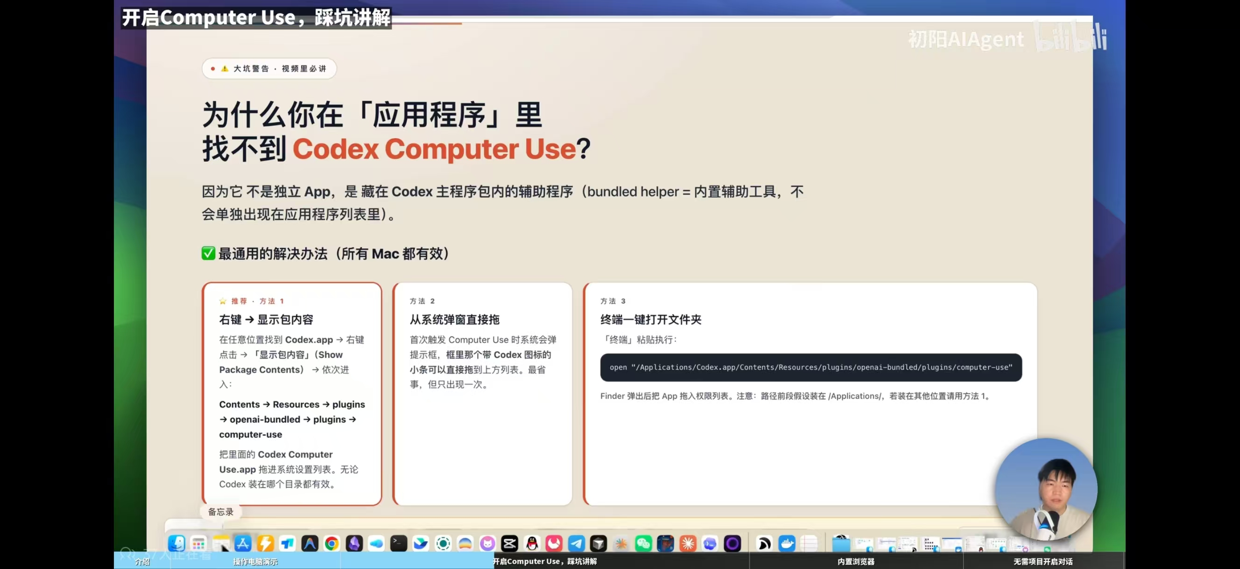Open the teal dashed-circle app icon

443,543
